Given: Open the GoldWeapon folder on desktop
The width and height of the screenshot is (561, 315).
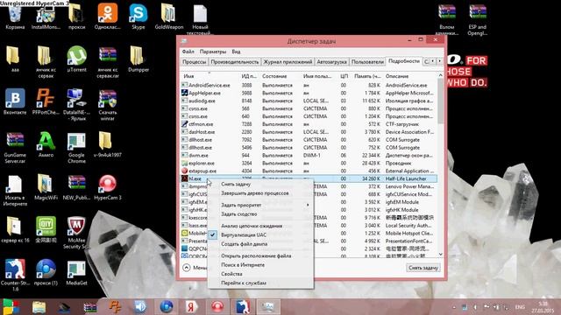Looking at the screenshot, I should (x=169, y=17).
